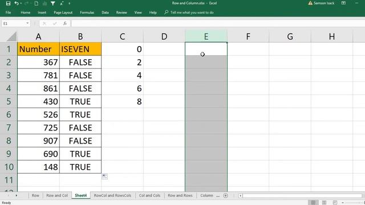Select row 1 header

[x=9, y=49]
